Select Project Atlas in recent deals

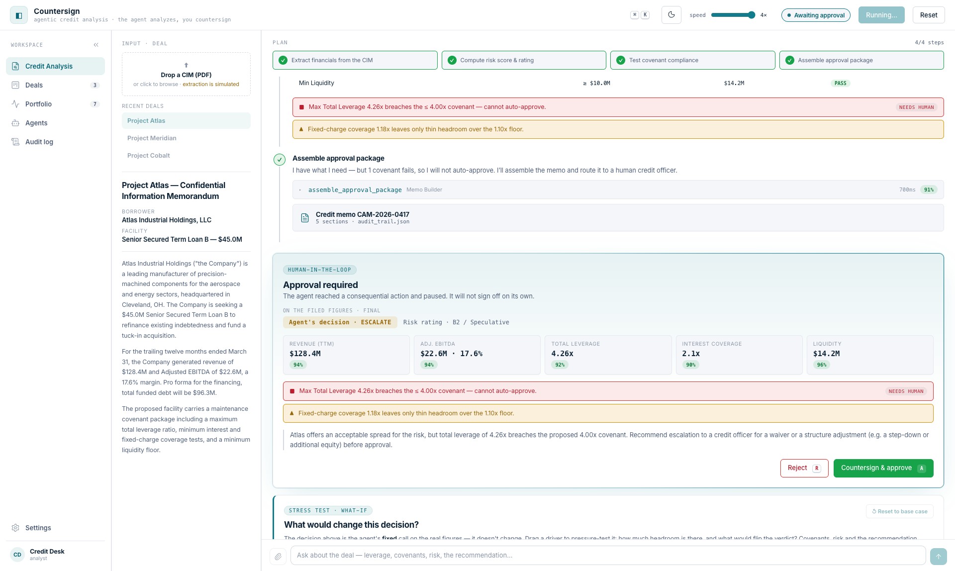pos(186,121)
